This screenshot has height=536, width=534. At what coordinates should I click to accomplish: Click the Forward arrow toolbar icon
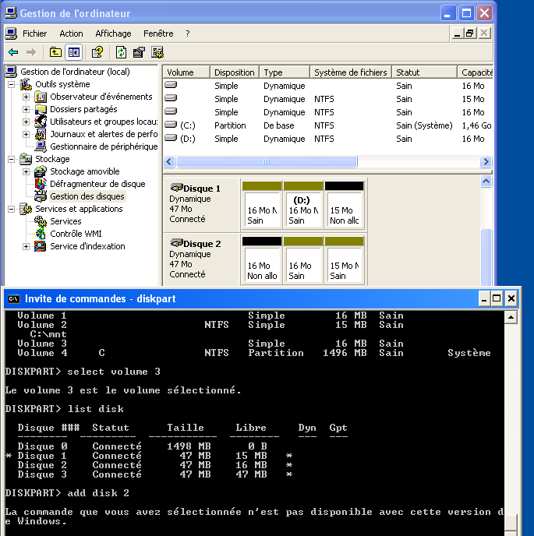(x=31, y=52)
